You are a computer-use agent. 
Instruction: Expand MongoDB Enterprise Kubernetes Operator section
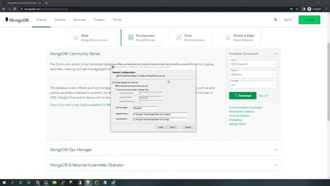pyautogui.click(x=275, y=165)
